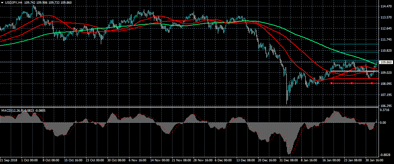The image size is (394, 164).
Task: Click the current price tag 109.860
Action: (386, 62)
